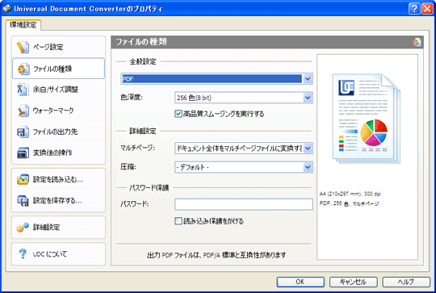Screen dimensions: 436x293
Task: Click 設定を保存する... button
Action: pos(58,200)
